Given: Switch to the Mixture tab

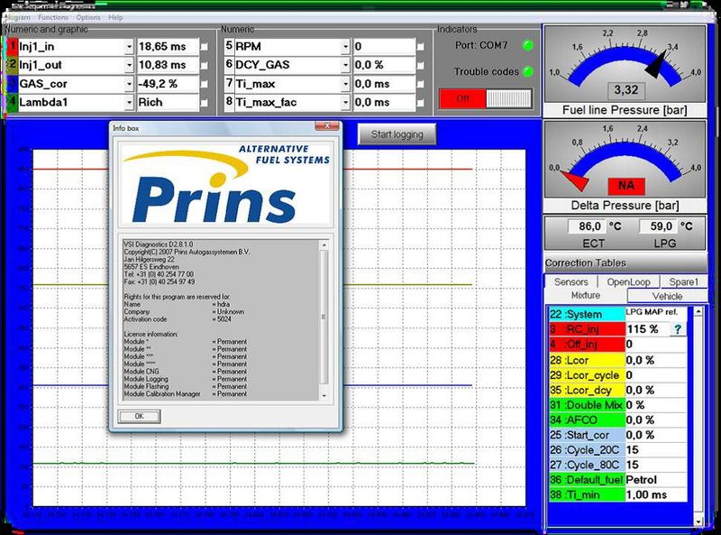Looking at the screenshot, I should [x=585, y=295].
